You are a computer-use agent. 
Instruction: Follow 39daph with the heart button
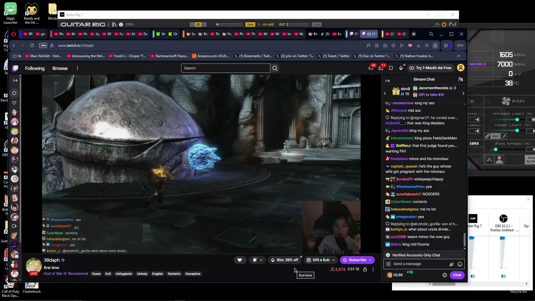pyautogui.click(x=239, y=260)
